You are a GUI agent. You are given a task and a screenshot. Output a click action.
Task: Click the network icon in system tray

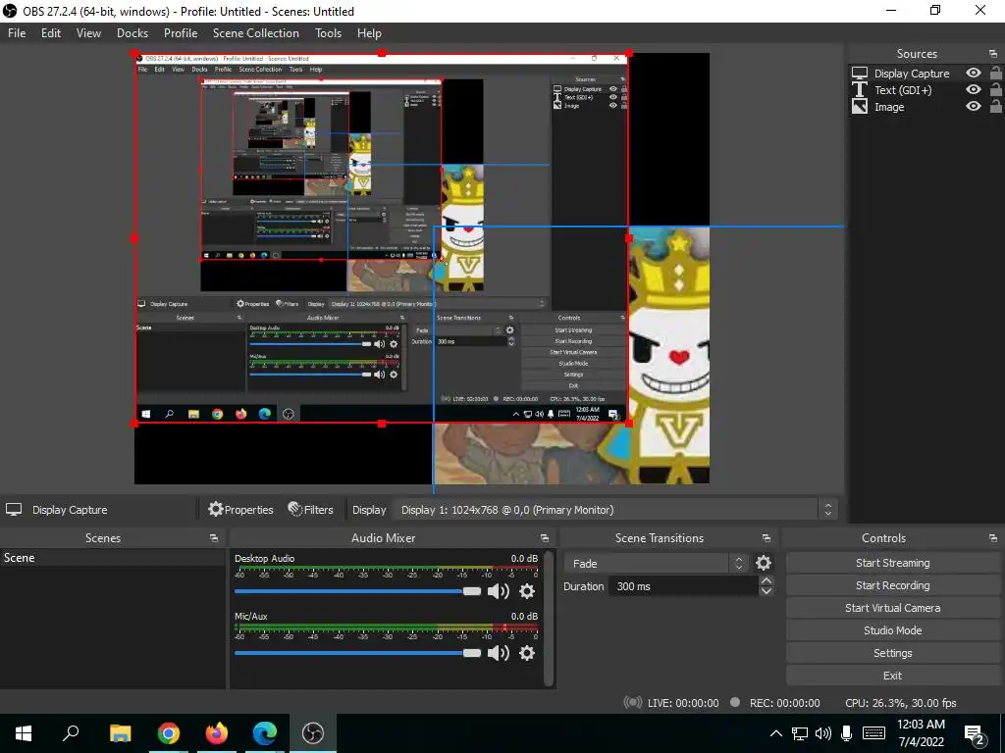799,733
